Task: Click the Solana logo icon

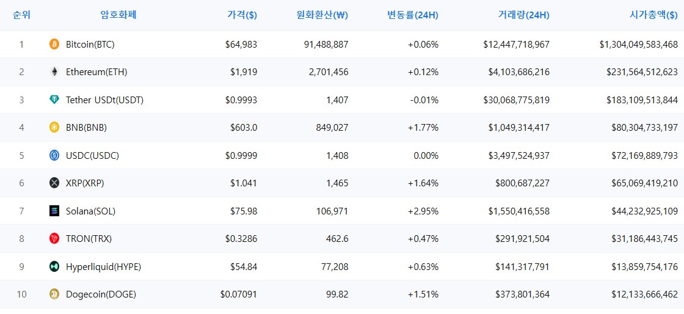Action: pyautogui.click(x=54, y=211)
